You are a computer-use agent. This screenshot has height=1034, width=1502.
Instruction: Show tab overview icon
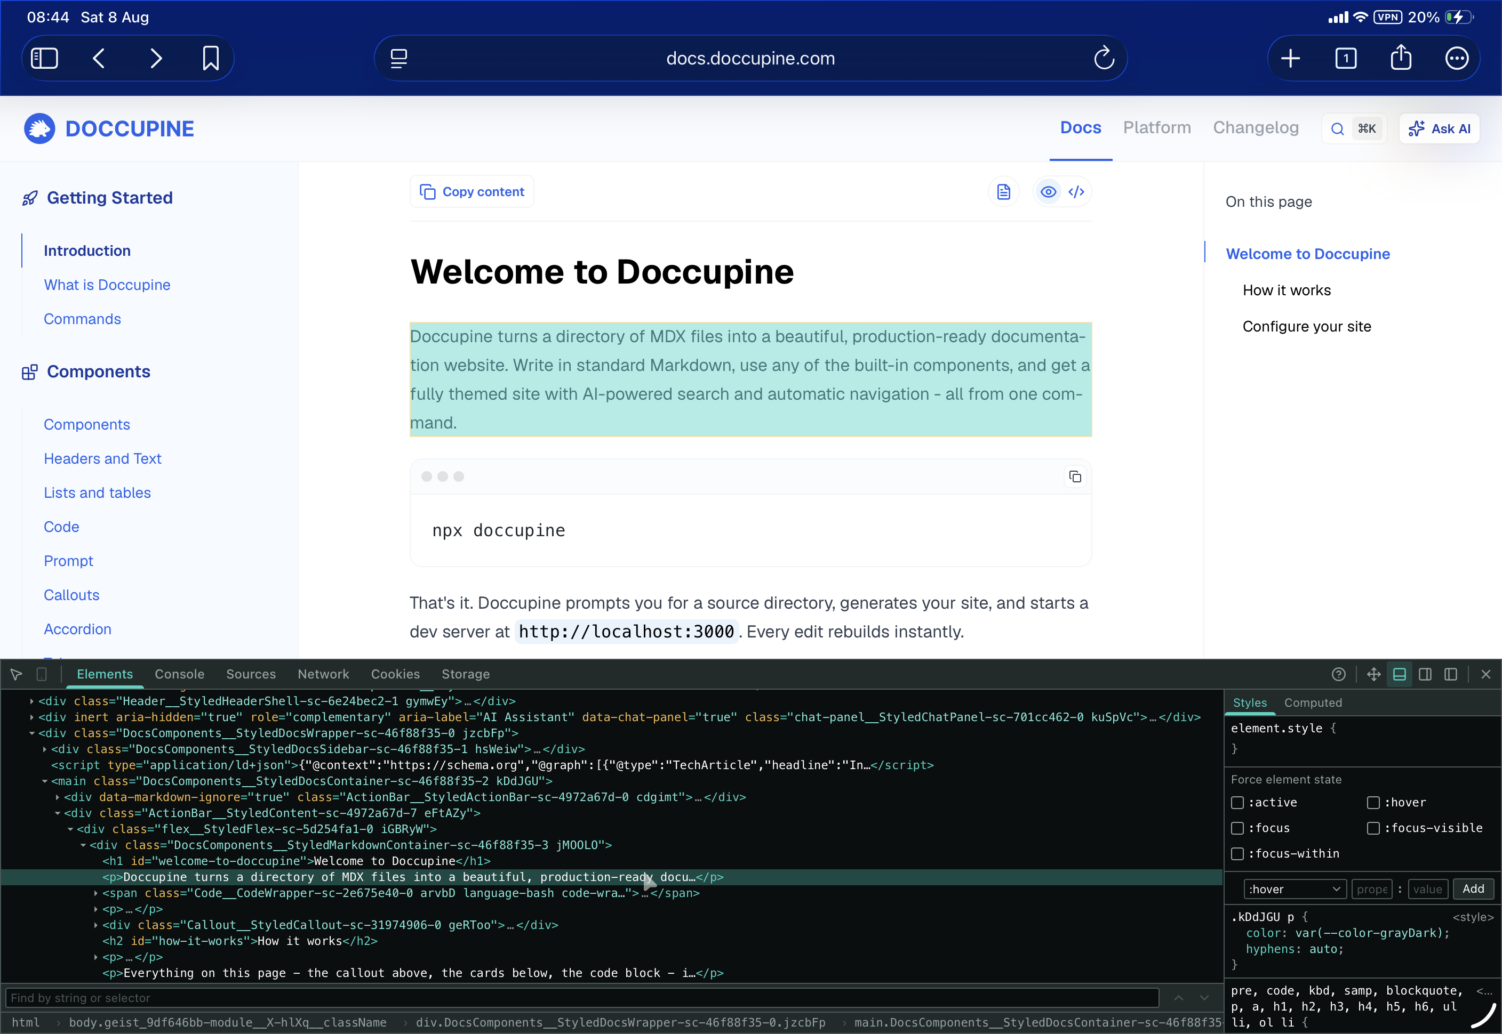coord(1346,58)
